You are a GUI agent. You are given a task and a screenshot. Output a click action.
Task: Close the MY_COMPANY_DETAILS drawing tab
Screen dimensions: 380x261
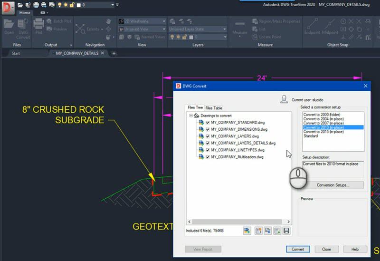click(103, 53)
